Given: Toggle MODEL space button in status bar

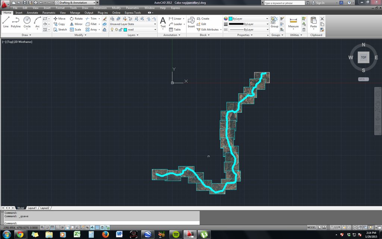Looking at the screenshot, I should click(311, 227).
